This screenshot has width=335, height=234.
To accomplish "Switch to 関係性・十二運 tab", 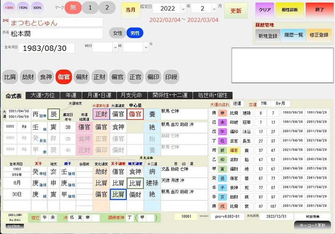I will [x=170, y=95].
